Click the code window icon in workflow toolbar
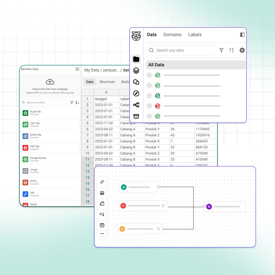275x275 pixels. (x=102, y=225)
